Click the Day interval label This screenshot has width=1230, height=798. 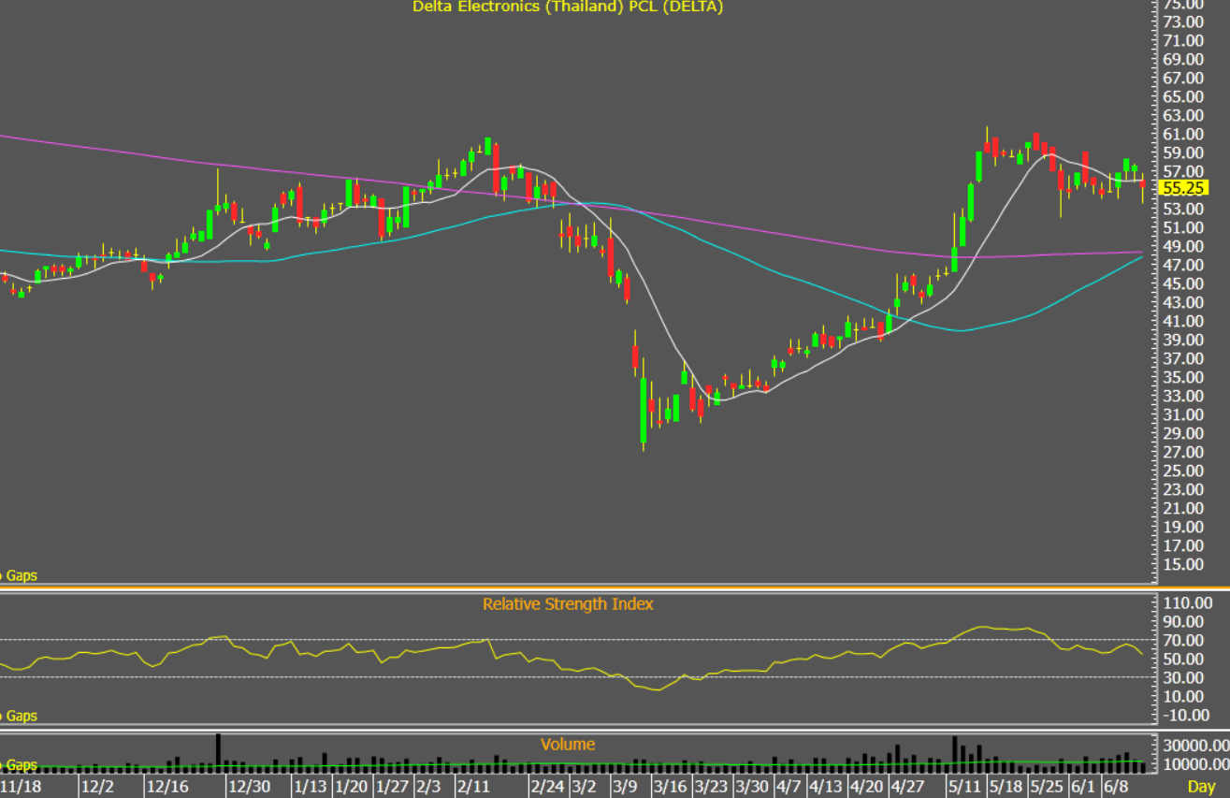(x=1201, y=786)
